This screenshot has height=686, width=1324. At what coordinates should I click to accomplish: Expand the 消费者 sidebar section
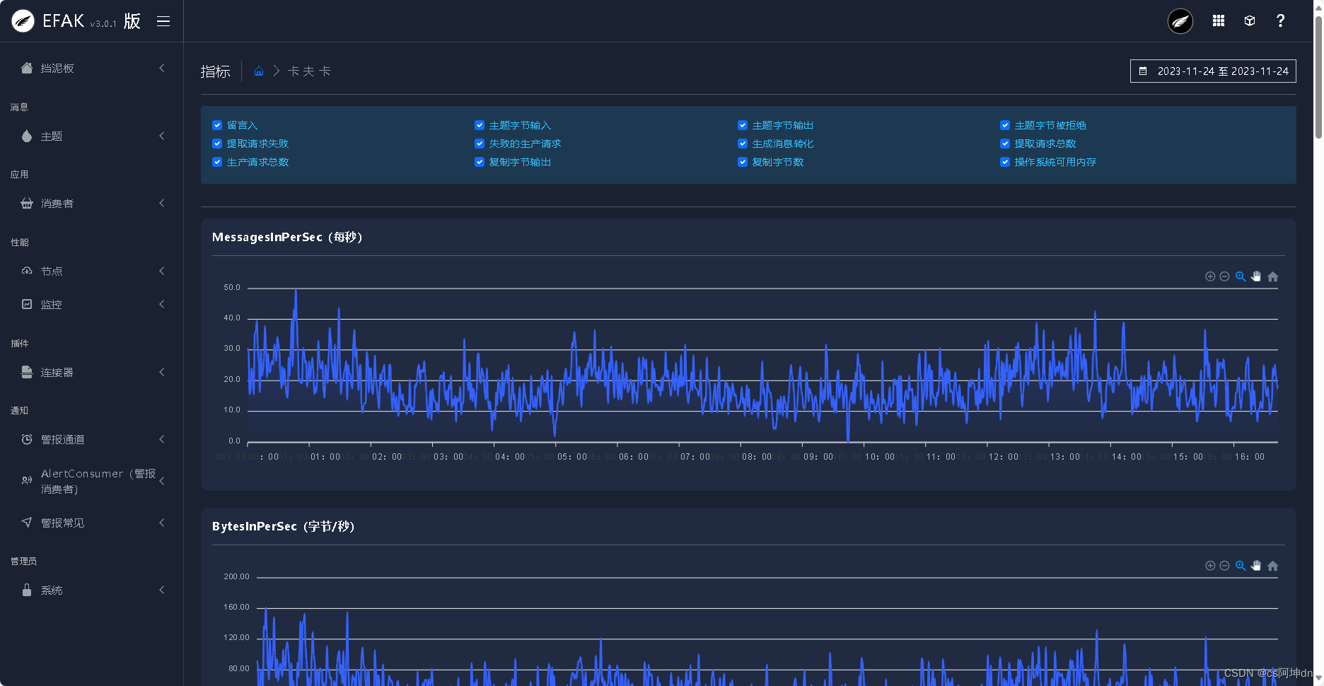pyautogui.click(x=57, y=203)
